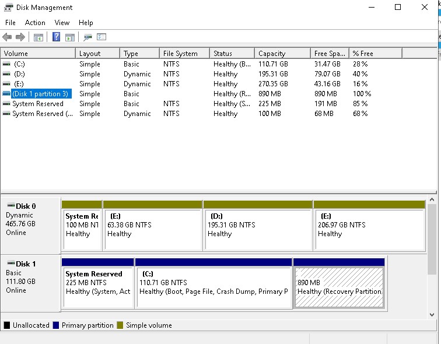Sort by the Capacity column header
Screen dimensions: 441x344
coord(283,54)
